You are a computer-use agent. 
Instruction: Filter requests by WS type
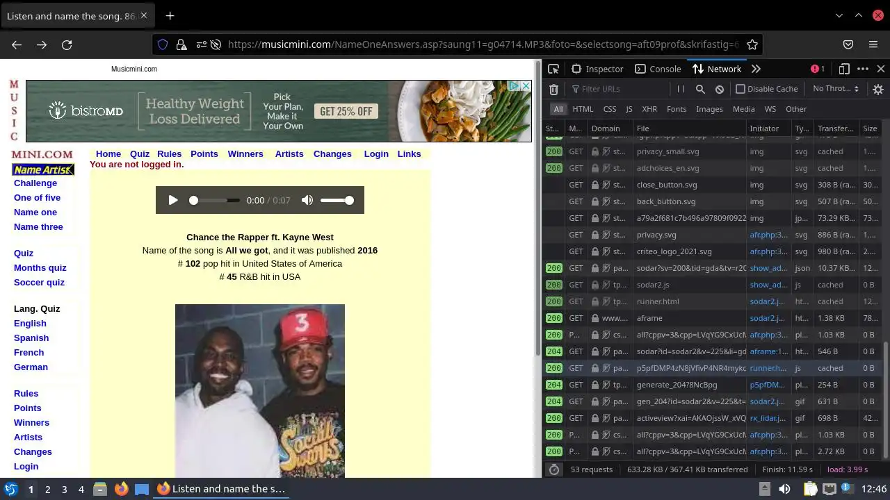point(770,109)
